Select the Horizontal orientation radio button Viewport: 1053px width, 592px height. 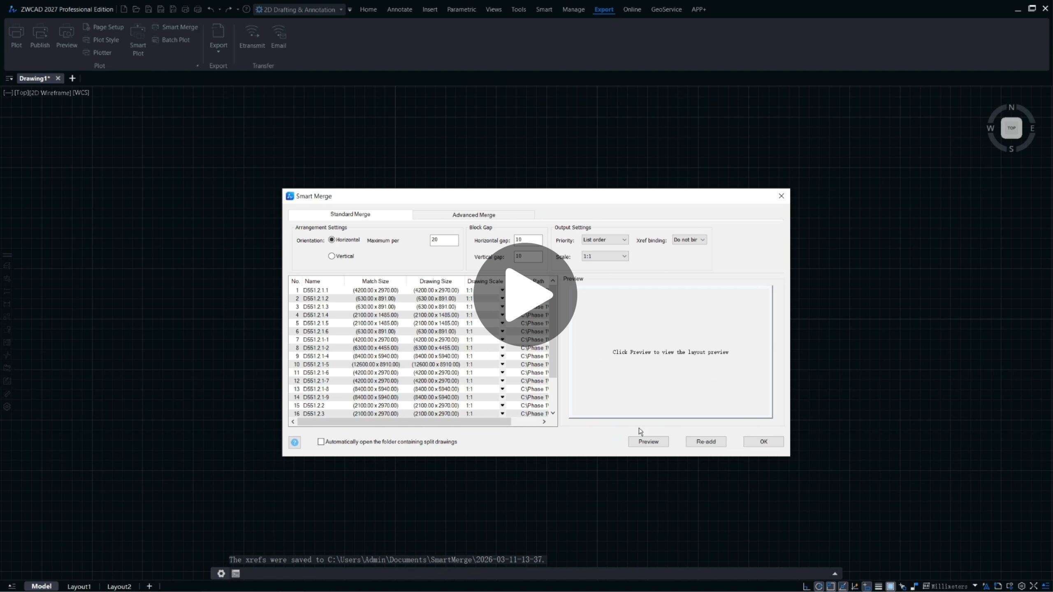tap(332, 239)
